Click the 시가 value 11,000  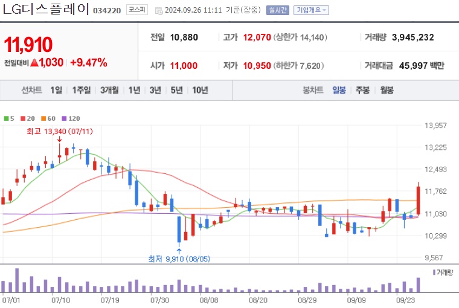[184, 66]
